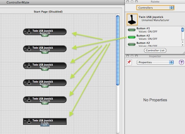Click the OFF badge under Button #6
This screenshot has height=134, width=185.
click(x=45, y=35)
